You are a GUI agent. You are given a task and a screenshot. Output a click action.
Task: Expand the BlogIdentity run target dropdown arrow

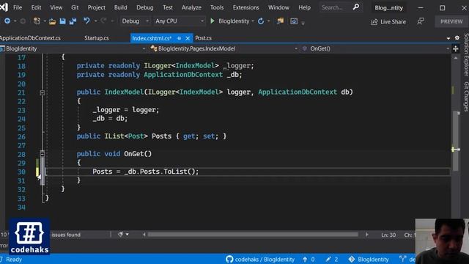coord(253,21)
